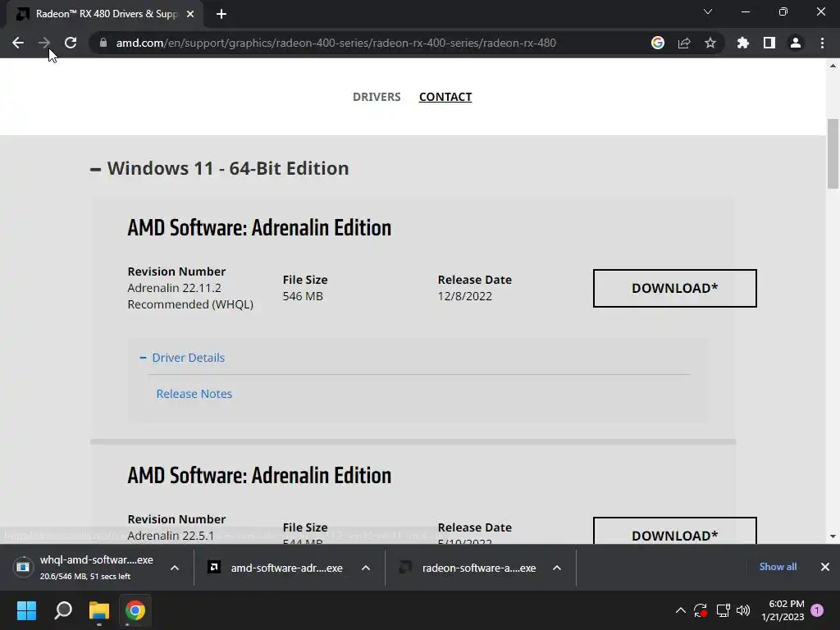The width and height of the screenshot is (840, 630).
Task: Open the notification count badge
Action: 817,610
